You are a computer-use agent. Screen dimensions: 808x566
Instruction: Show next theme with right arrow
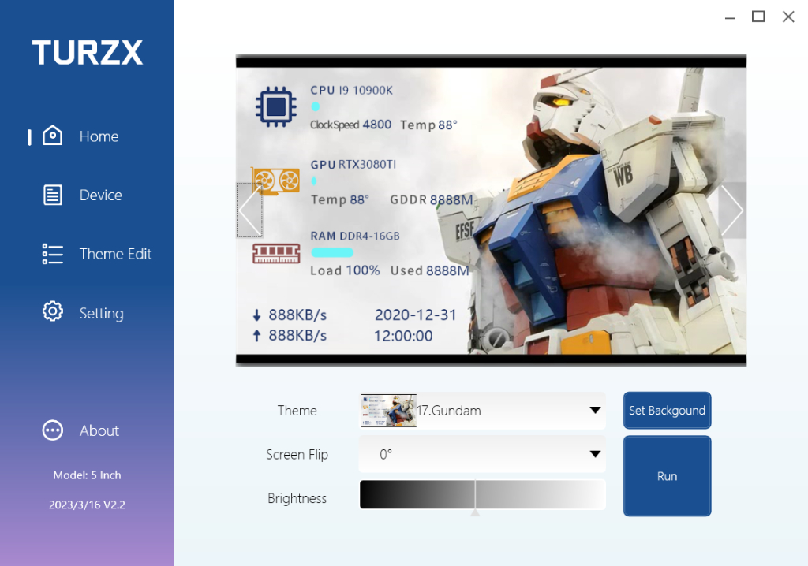731,210
